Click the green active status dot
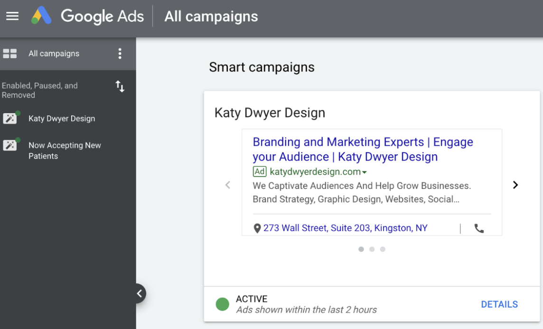The height and width of the screenshot is (329, 543). (222, 304)
